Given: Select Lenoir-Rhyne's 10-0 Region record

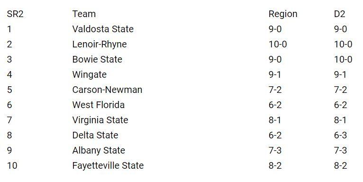Looking at the screenshot, I should [x=278, y=45].
